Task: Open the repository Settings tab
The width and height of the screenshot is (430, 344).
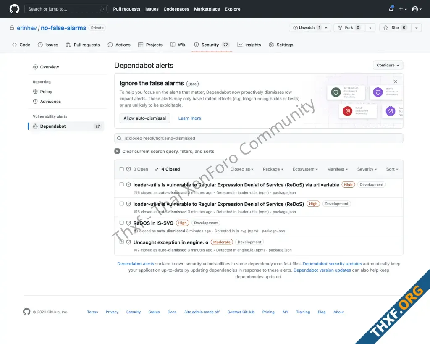Action: tap(281, 45)
